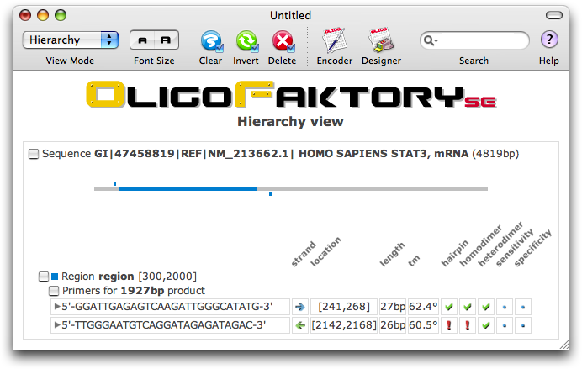This screenshot has height=369, width=582.
Task: Open the Encoder tool
Action: pyautogui.click(x=334, y=40)
